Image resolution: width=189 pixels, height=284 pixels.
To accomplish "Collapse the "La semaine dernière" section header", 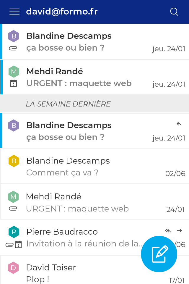I will [x=94, y=104].
